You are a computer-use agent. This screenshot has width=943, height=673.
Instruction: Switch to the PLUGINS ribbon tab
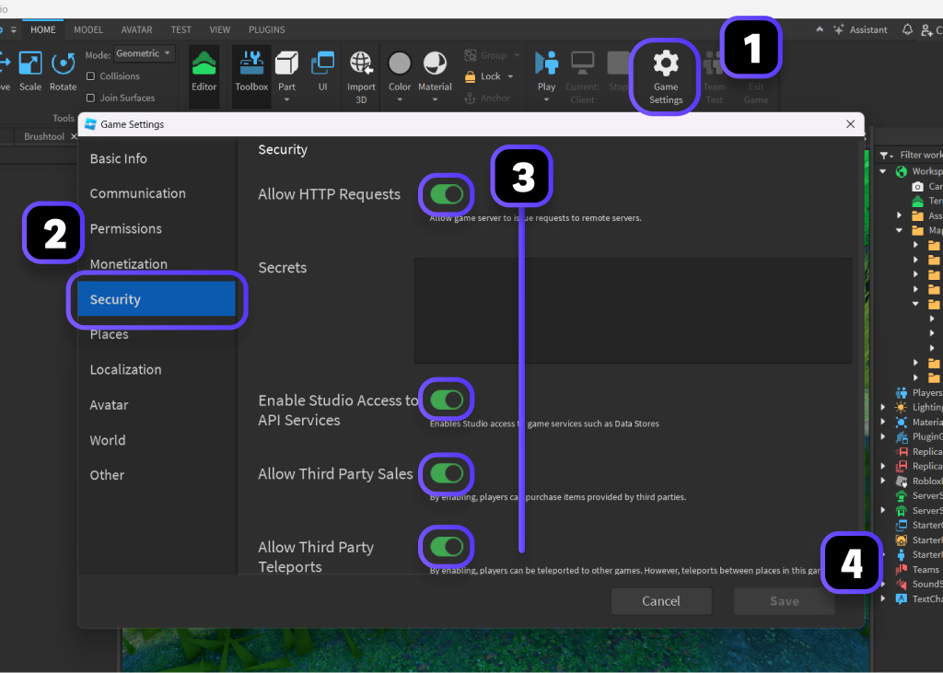pos(266,29)
